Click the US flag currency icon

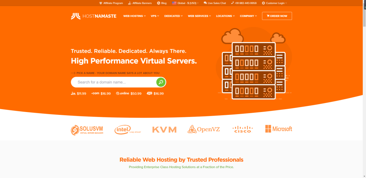(x=174, y=3)
